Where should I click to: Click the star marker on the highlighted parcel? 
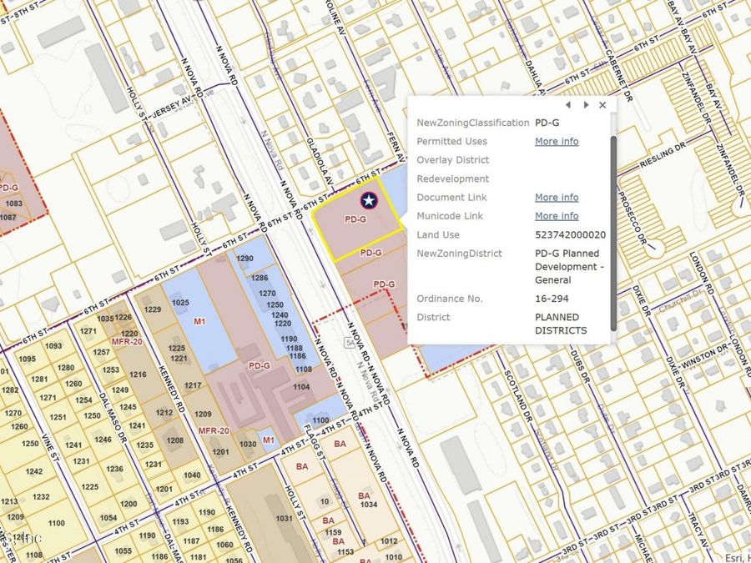368,199
